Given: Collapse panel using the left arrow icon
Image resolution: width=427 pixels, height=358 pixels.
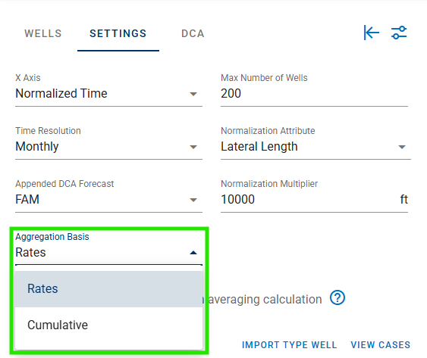Looking at the screenshot, I should click(x=372, y=33).
